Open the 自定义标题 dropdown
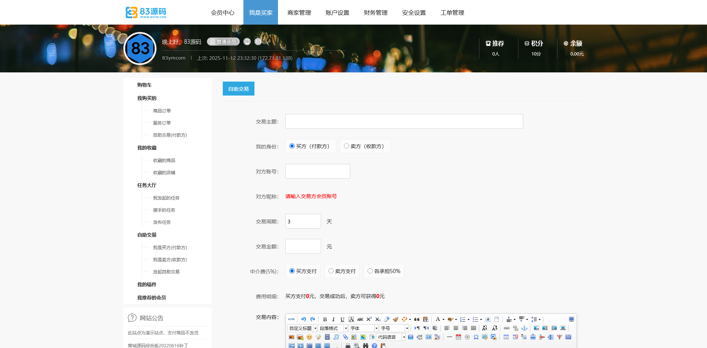 pyautogui.click(x=302, y=328)
